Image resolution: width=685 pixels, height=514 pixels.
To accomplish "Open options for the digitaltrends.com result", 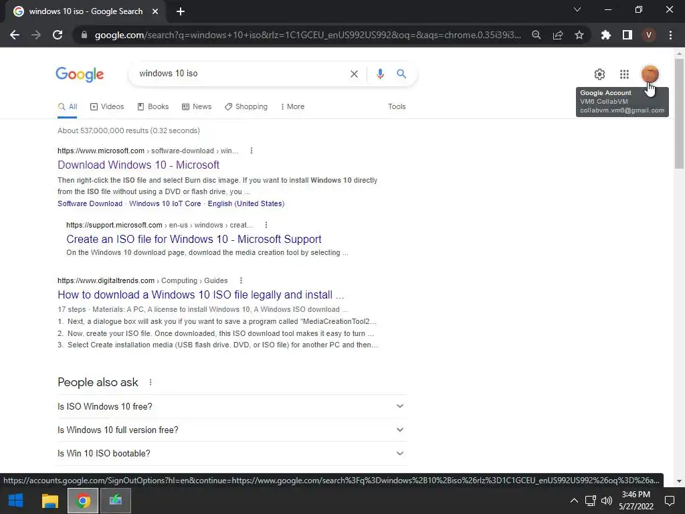I will [241, 280].
